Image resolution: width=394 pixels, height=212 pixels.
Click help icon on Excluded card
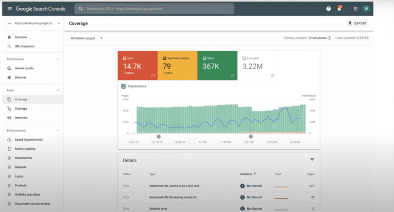point(272,75)
